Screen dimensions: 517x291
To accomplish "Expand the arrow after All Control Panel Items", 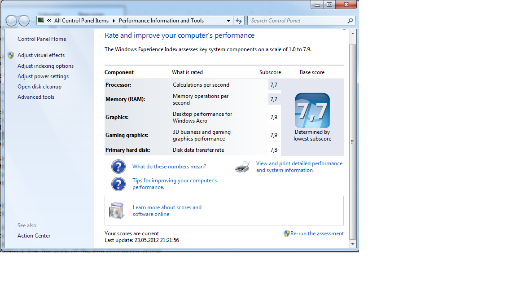I will [x=114, y=21].
